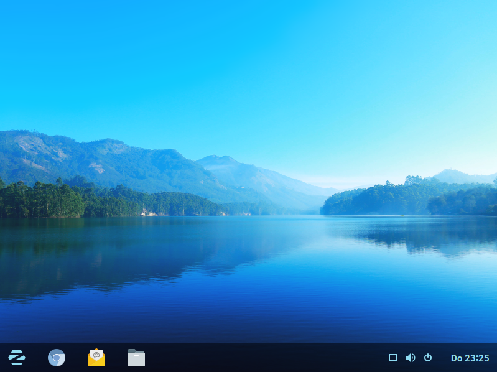Open the Mail application icon
This screenshot has height=372, width=497.
(x=96, y=358)
